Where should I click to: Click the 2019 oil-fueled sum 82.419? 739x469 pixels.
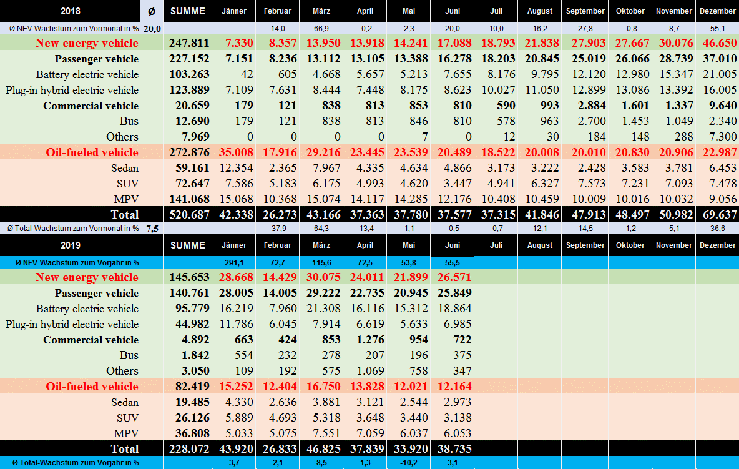click(x=192, y=387)
